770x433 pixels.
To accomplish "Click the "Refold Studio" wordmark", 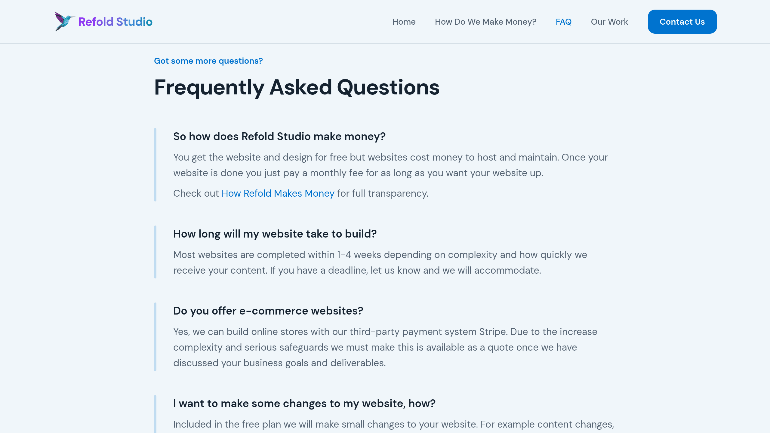I will click(x=115, y=21).
